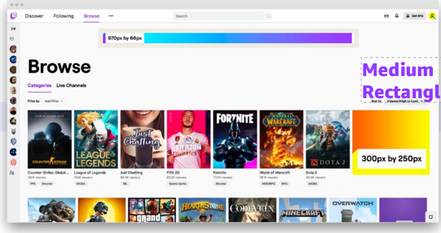Go to the Following page
Image resolution: width=441 pixels, height=233 pixels.
pyautogui.click(x=64, y=16)
